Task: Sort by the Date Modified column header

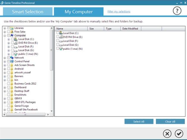Action: 130,29
